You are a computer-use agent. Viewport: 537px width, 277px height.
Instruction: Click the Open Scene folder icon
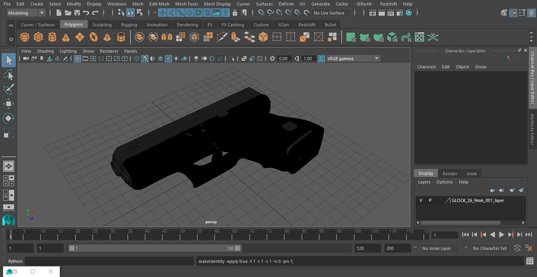68,13
